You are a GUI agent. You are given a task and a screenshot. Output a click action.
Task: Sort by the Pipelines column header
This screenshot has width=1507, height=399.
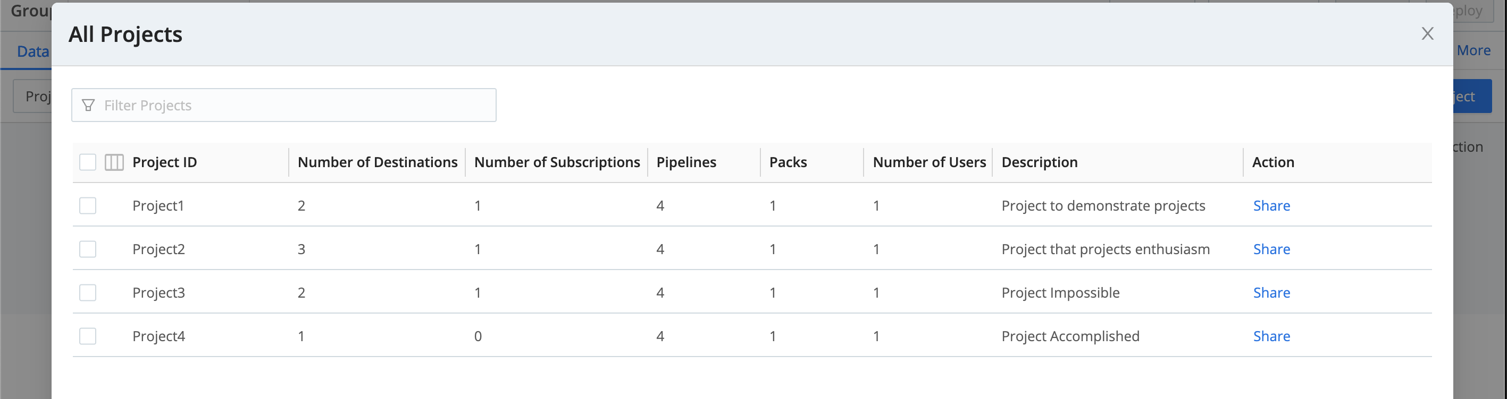coord(686,162)
